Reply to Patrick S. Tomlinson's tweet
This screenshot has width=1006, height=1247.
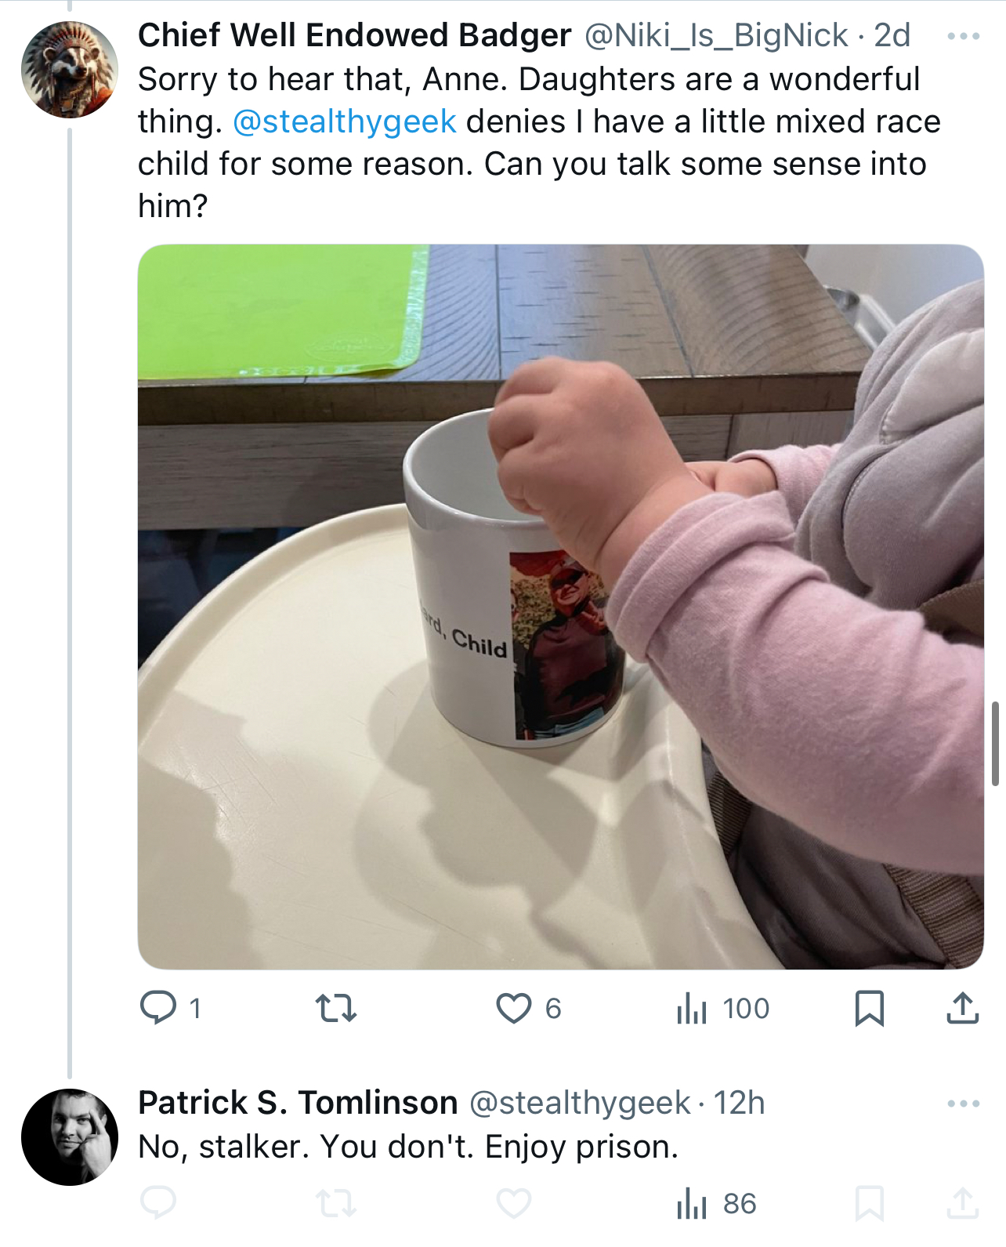tap(158, 1203)
